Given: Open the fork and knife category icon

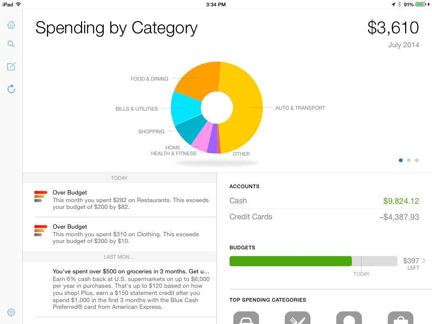Looking at the screenshot, I should click(x=297, y=318).
